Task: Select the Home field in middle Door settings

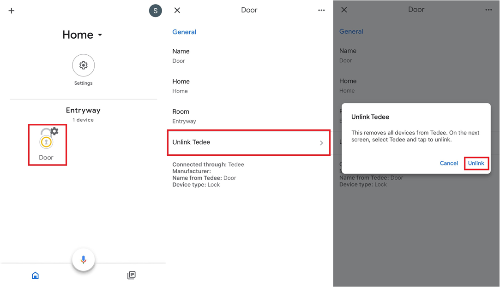Action: (x=249, y=86)
